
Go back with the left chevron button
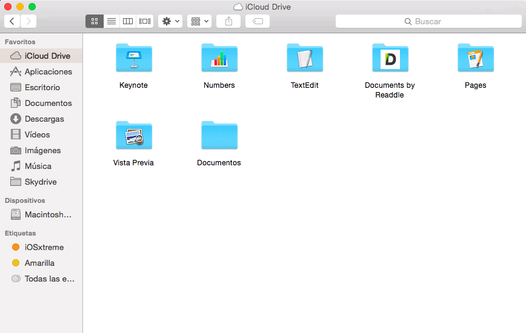[12, 21]
